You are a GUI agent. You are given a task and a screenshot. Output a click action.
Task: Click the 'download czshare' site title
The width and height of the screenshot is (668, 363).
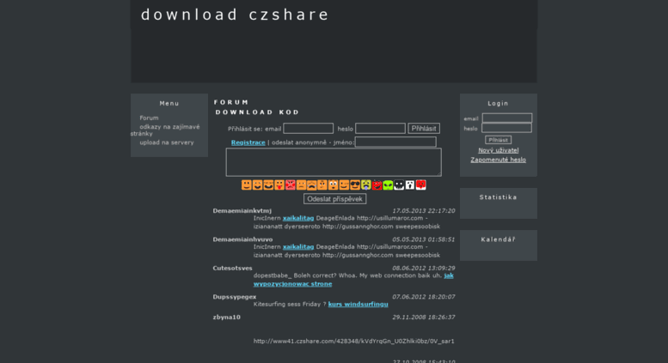pos(235,15)
